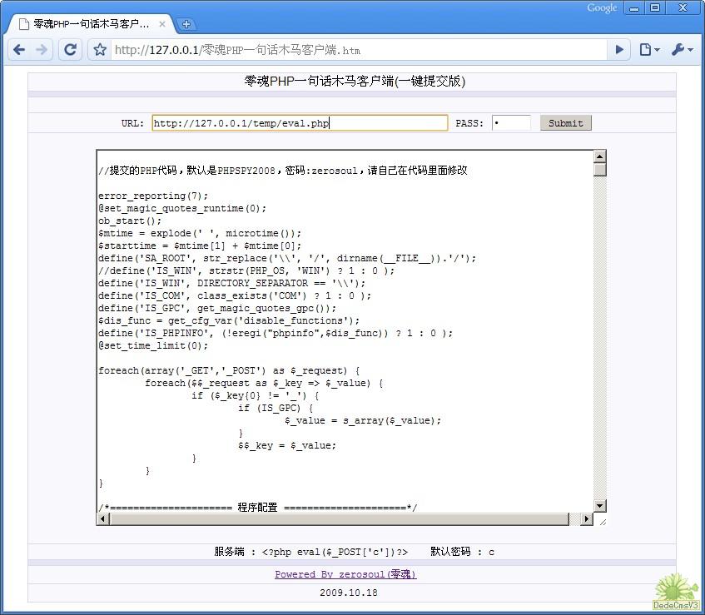The image size is (705, 615).
Task: Click inside the PHP code textarea
Action: coord(345,331)
